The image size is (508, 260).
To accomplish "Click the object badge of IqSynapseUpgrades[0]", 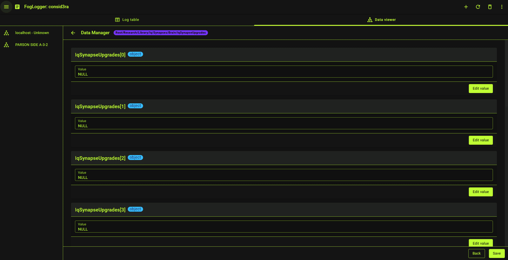I will tap(135, 54).
